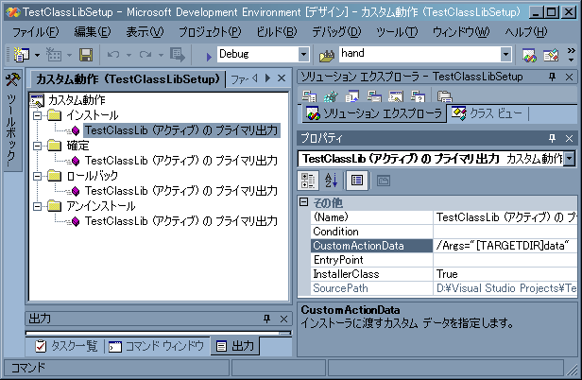
Task: Open the Toolbox hammer side tab
Action: [13, 79]
